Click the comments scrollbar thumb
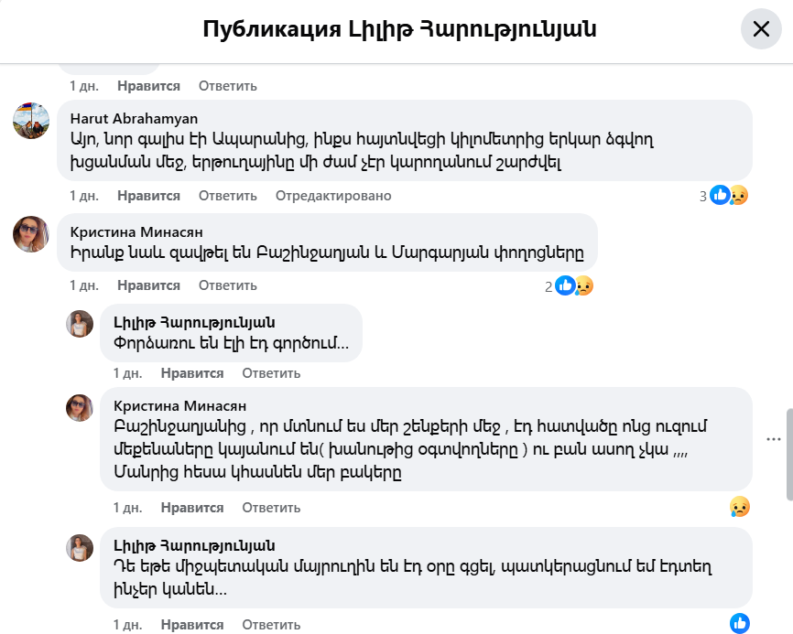Screen dimensions: 793x634 (x=788, y=455)
